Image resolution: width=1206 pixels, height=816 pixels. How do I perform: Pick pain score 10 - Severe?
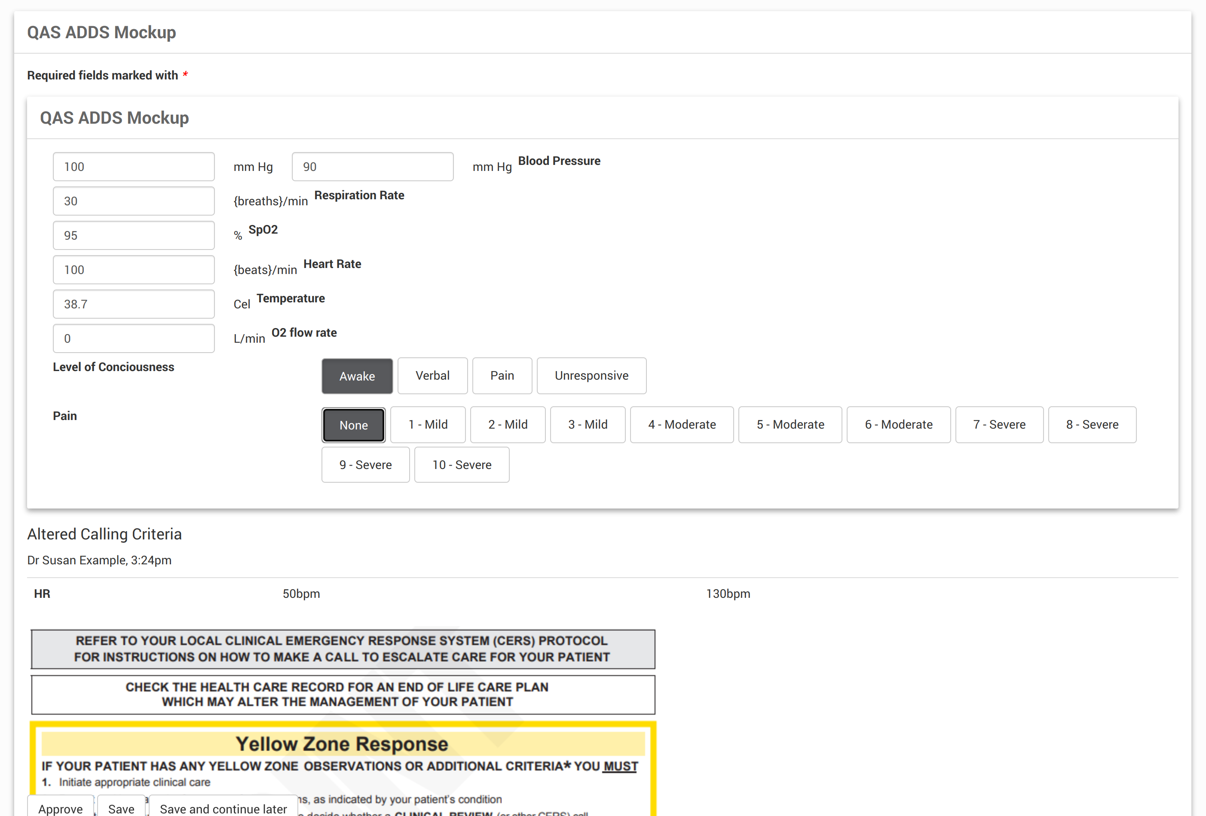[x=461, y=465]
